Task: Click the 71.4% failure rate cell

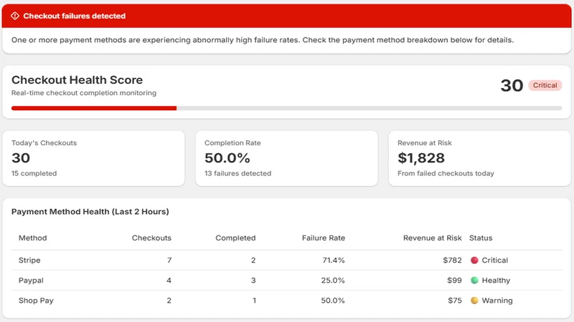Action: click(x=334, y=260)
